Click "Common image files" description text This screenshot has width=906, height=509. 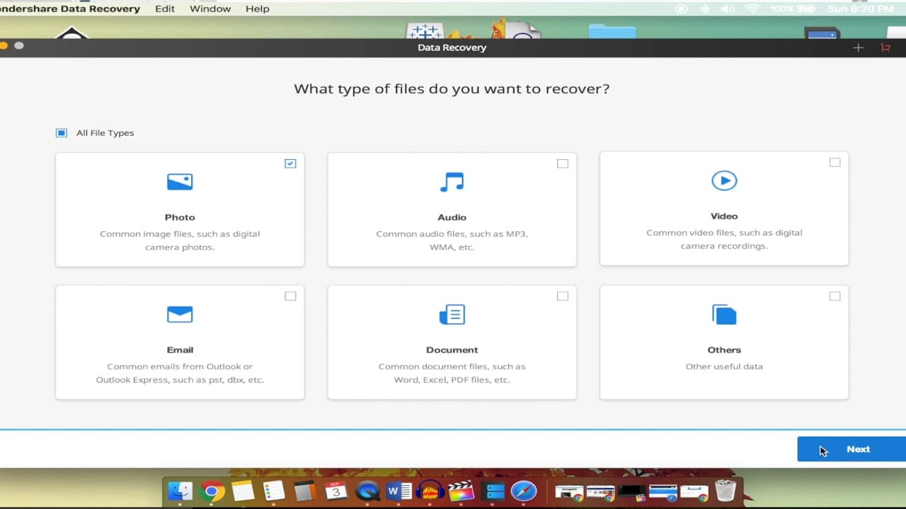pyautogui.click(x=180, y=240)
